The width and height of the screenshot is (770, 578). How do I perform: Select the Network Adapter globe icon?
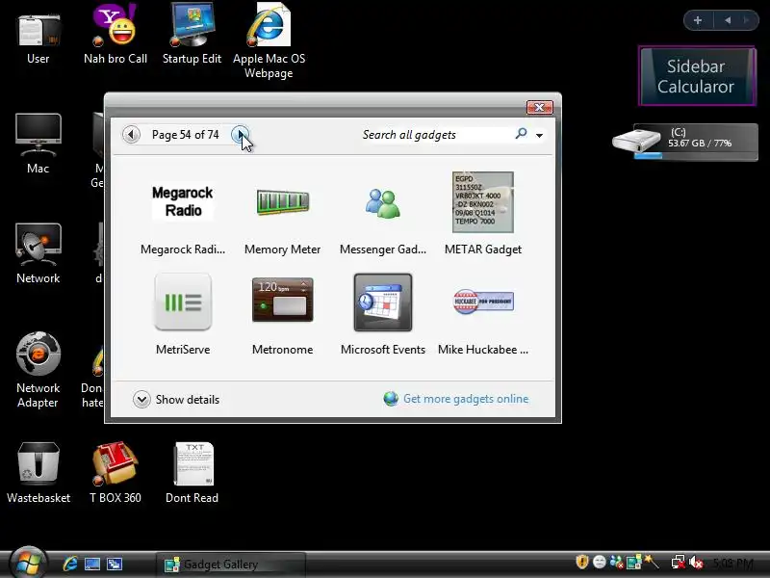pos(38,371)
